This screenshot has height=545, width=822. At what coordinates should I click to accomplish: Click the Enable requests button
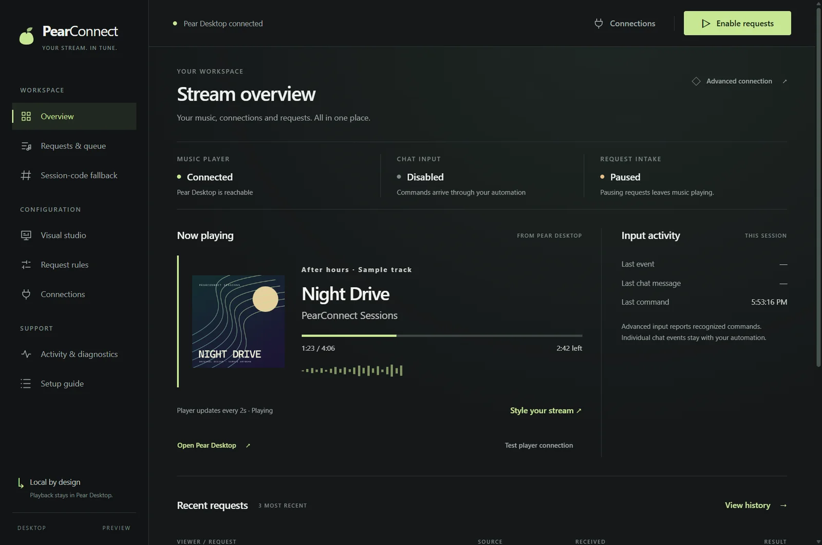737,23
